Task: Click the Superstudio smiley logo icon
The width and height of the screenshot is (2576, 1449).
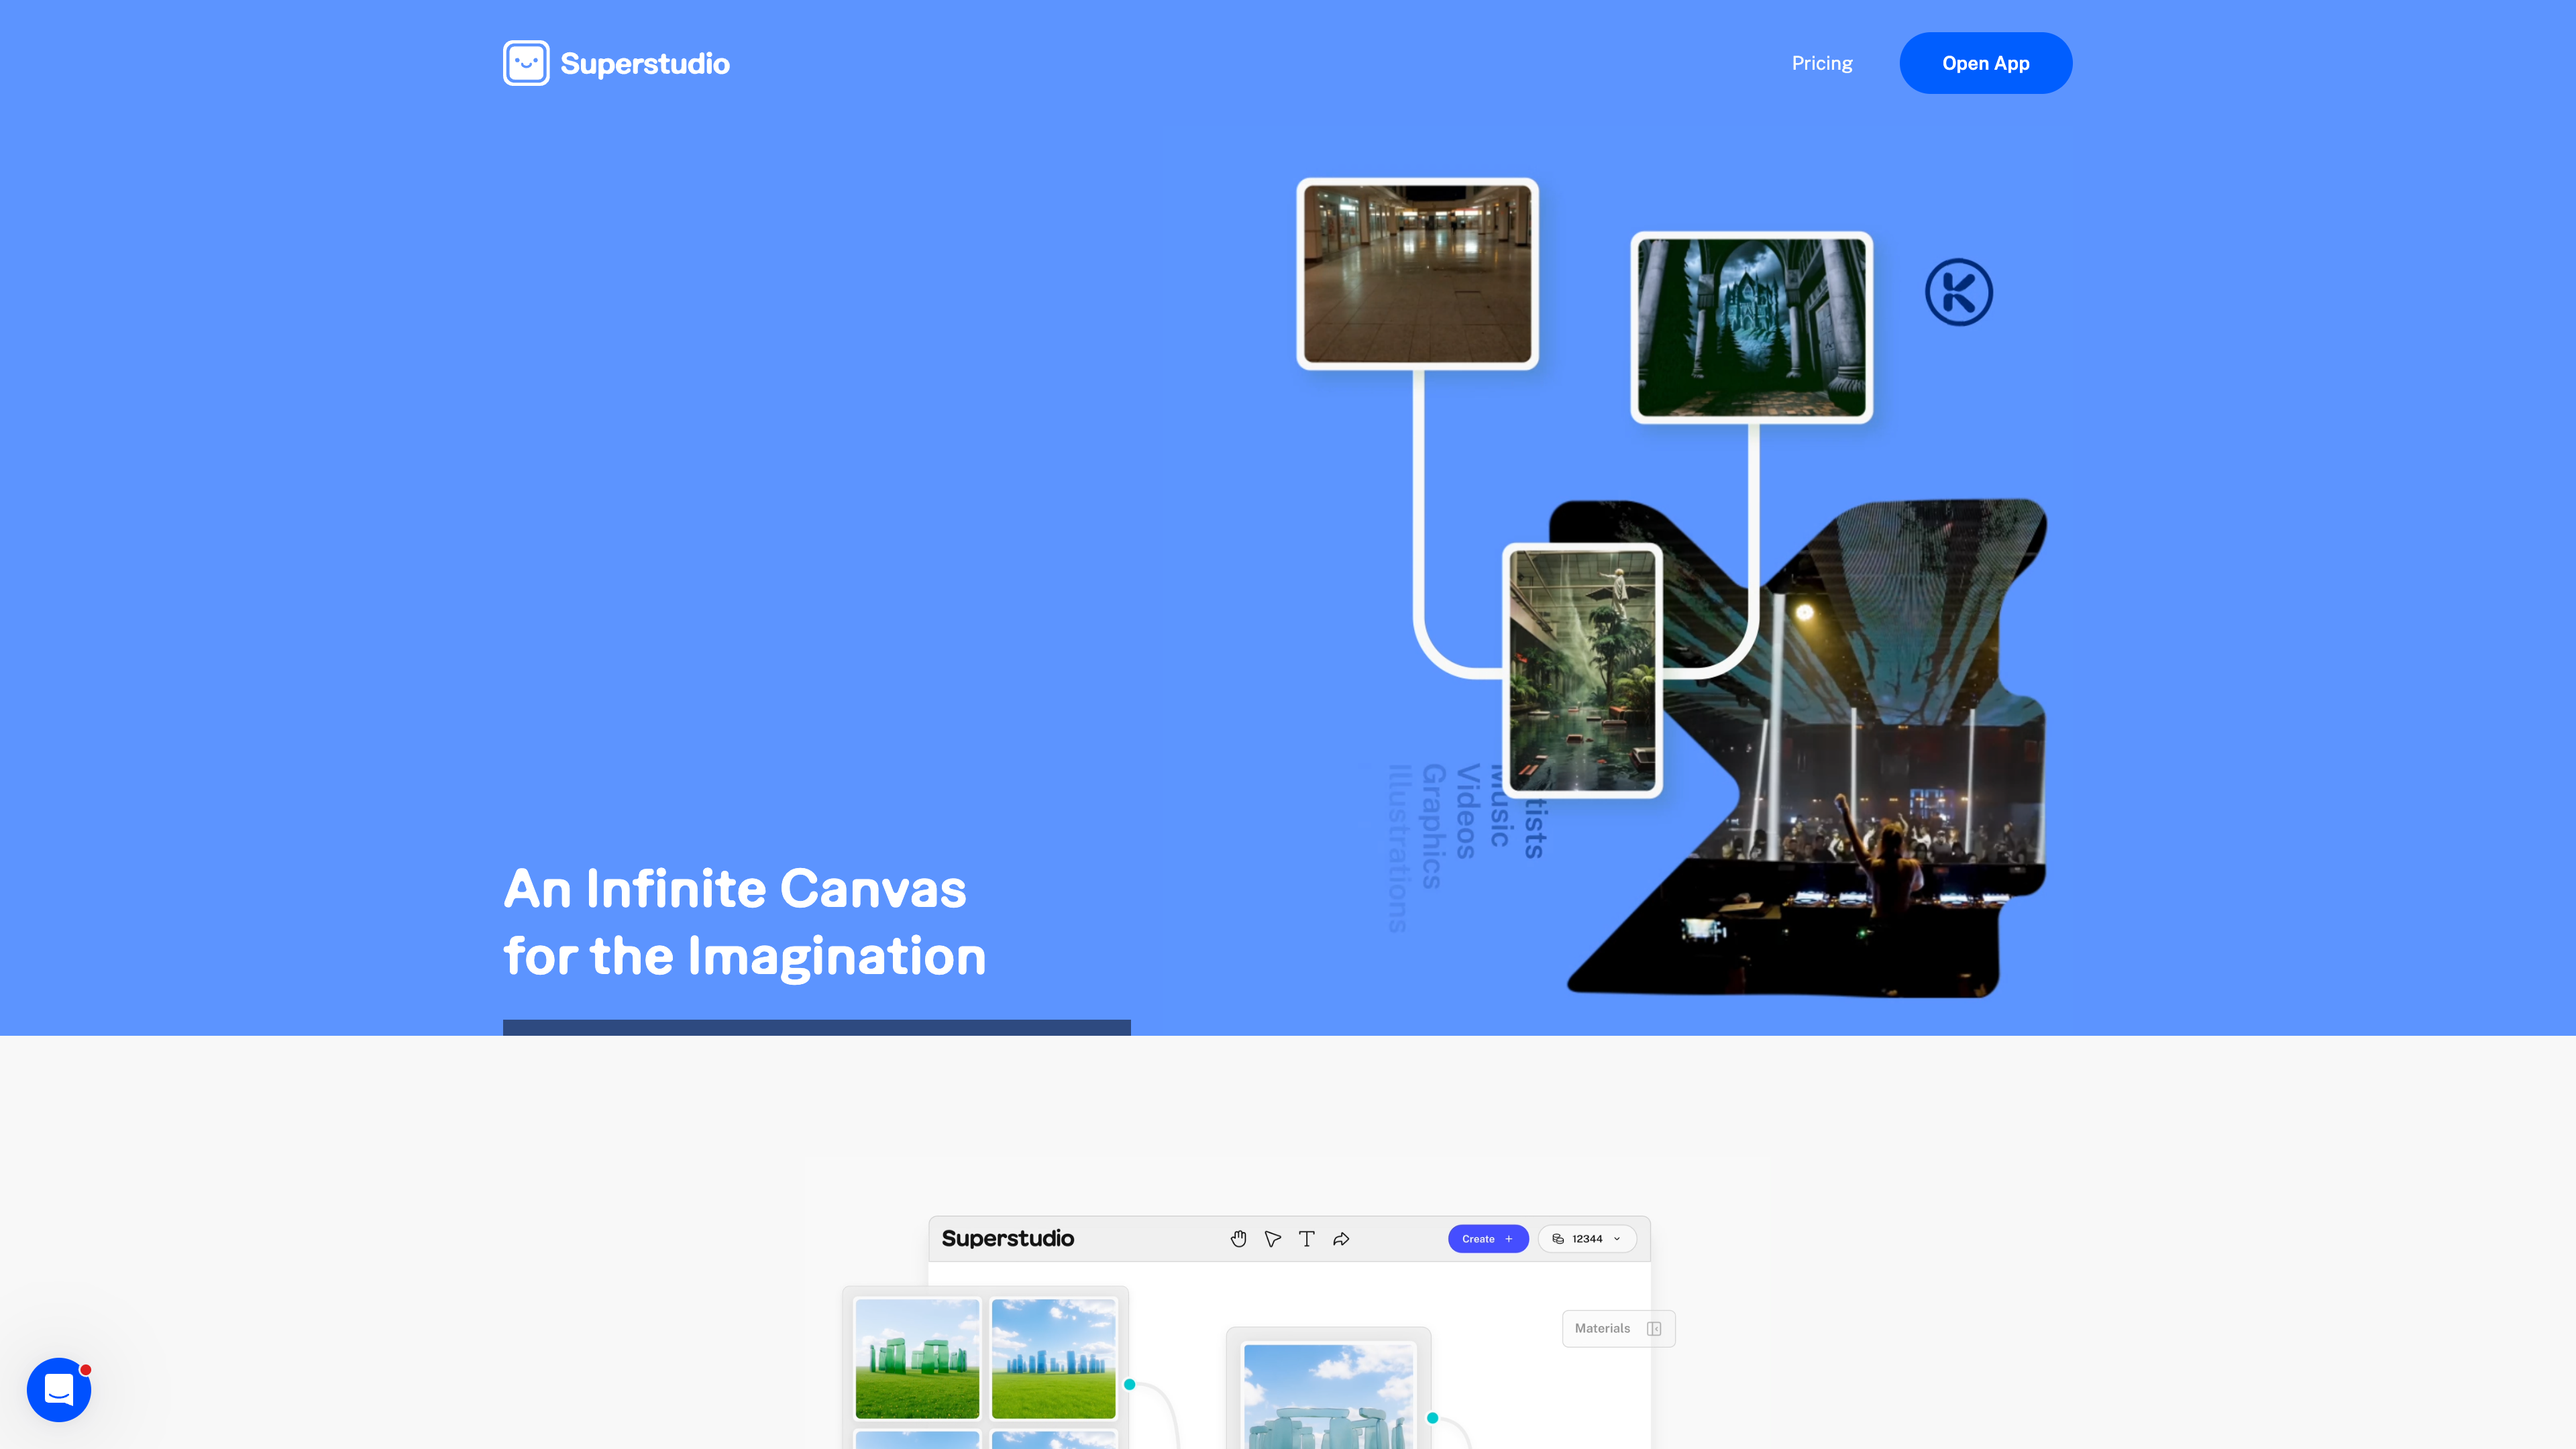Action: [x=526, y=63]
